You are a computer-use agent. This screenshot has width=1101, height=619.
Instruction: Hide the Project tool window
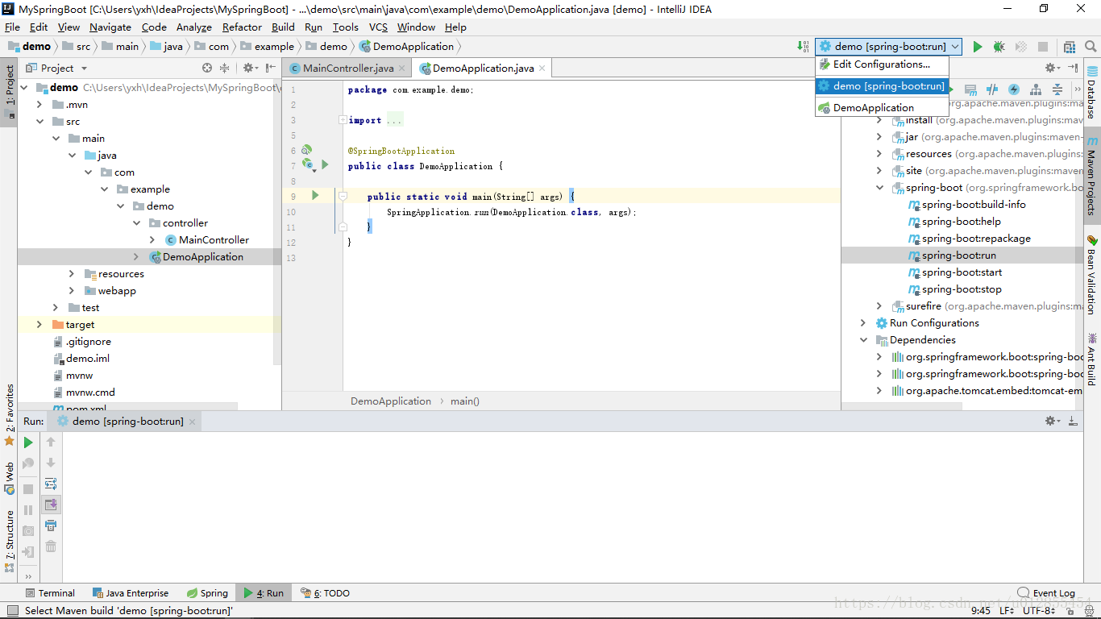pos(271,69)
